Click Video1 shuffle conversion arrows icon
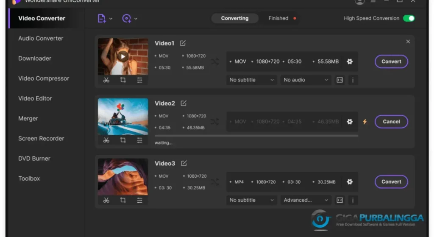434x237 pixels. [x=215, y=61]
